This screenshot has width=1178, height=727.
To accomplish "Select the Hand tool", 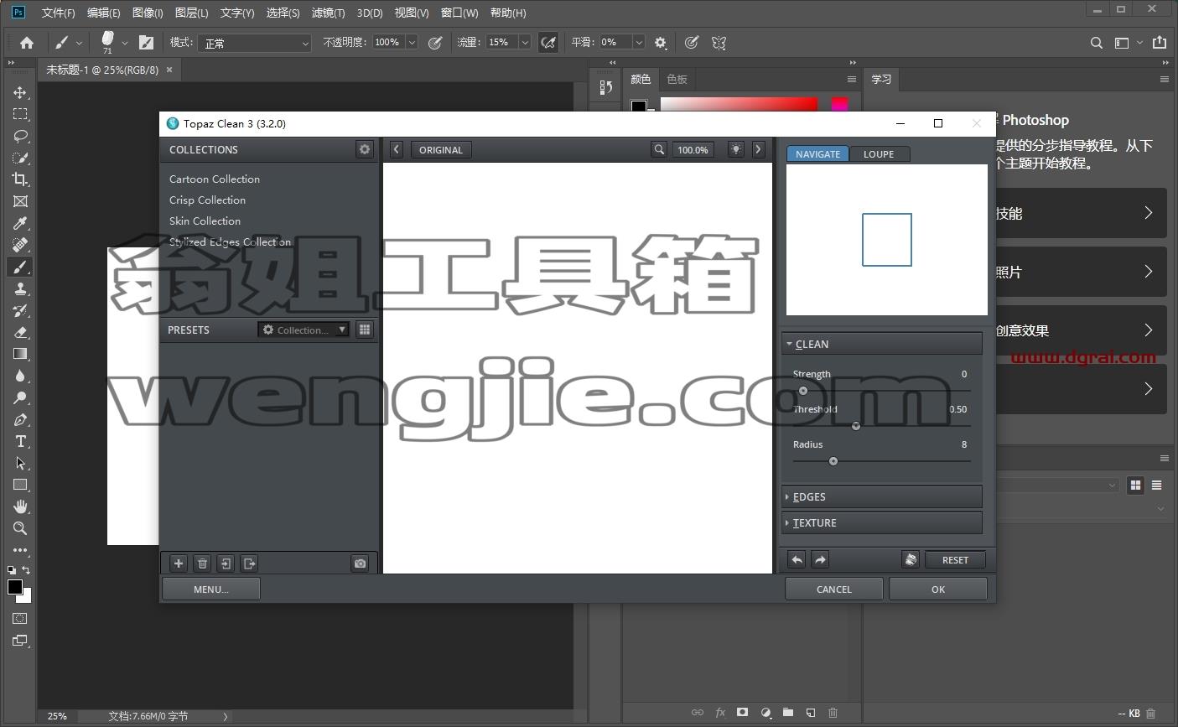I will (x=20, y=506).
